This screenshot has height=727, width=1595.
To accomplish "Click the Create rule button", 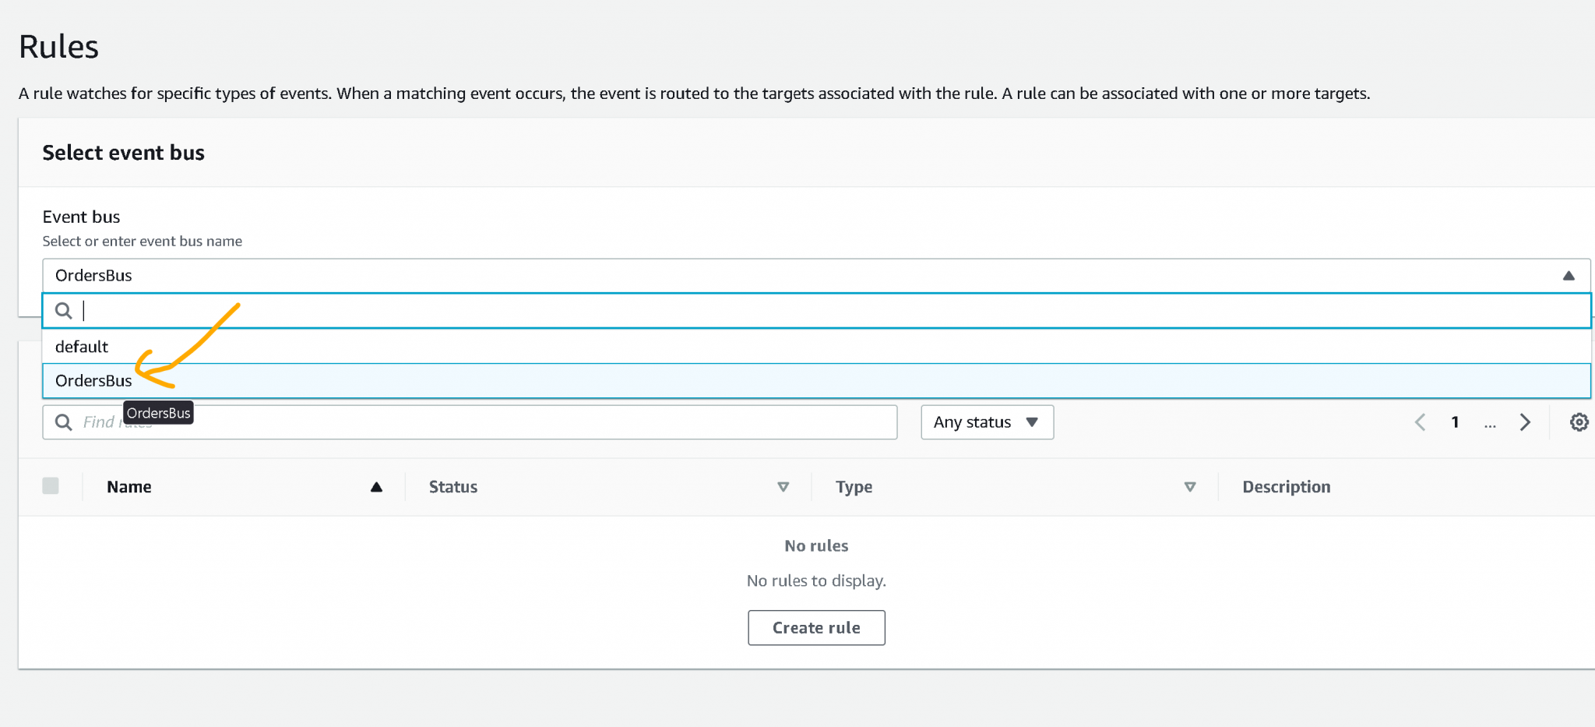I will point(816,627).
